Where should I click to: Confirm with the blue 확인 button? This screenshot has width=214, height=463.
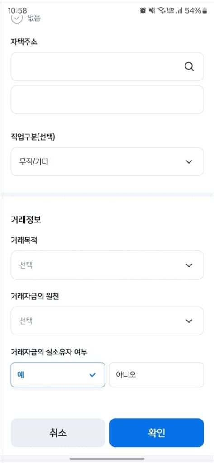(x=157, y=433)
